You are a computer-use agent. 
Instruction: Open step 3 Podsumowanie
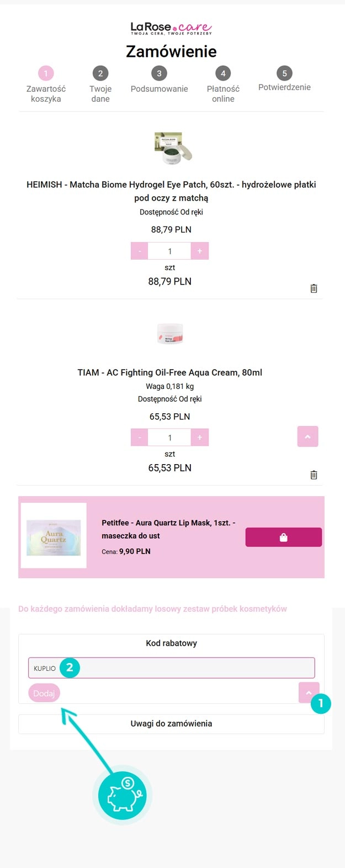[x=159, y=73]
